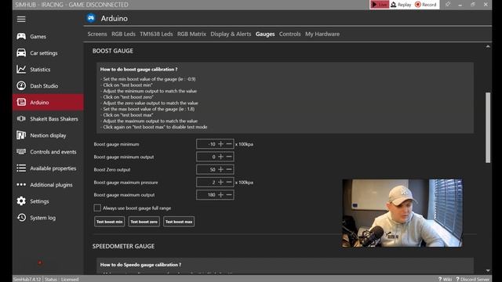Increase Boost Zero output with plus
The image size is (502, 282).
(220, 169)
